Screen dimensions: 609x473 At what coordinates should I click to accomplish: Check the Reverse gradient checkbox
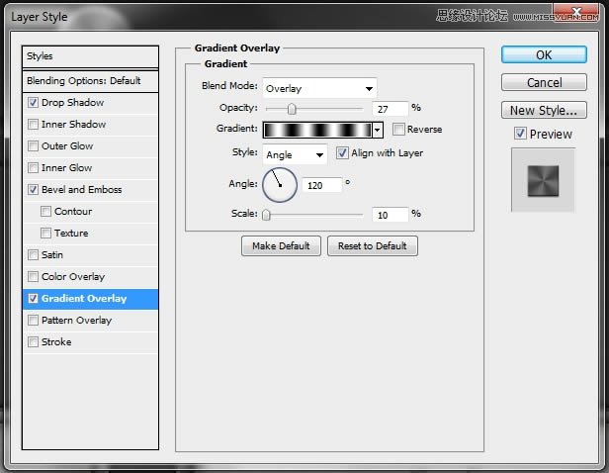click(x=398, y=129)
